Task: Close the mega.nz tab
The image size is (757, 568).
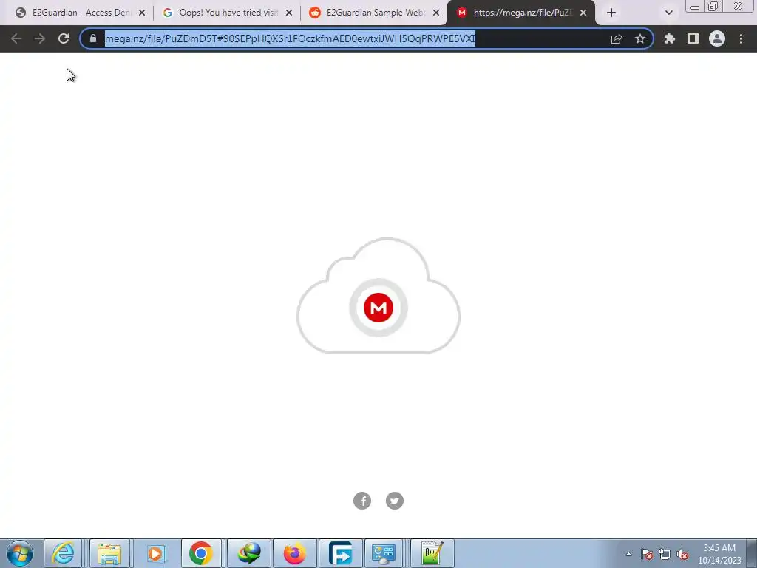Action: click(583, 13)
